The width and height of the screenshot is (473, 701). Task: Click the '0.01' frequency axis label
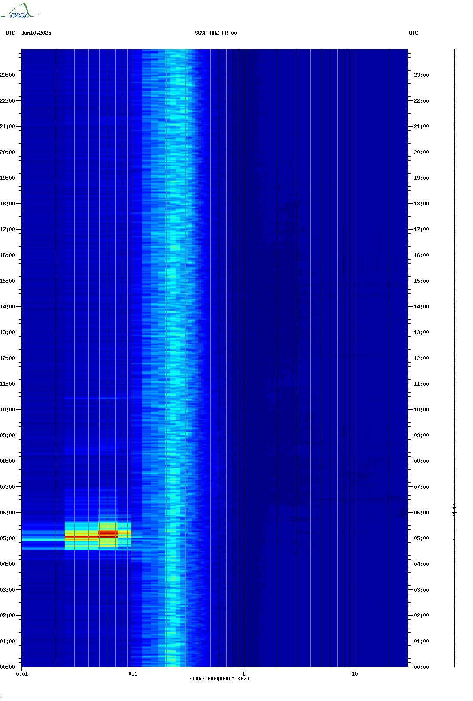pyautogui.click(x=22, y=674)
